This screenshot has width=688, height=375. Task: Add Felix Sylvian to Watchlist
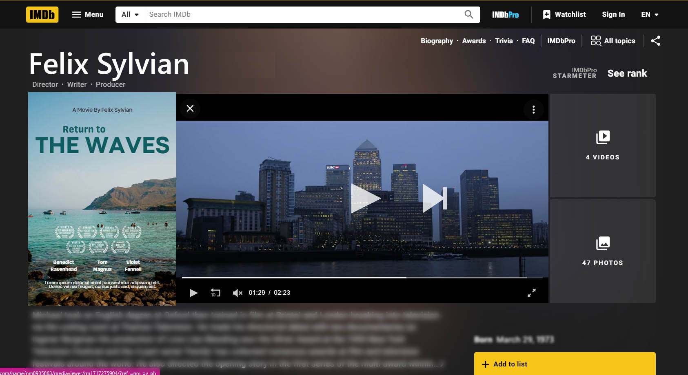point(564,15)
